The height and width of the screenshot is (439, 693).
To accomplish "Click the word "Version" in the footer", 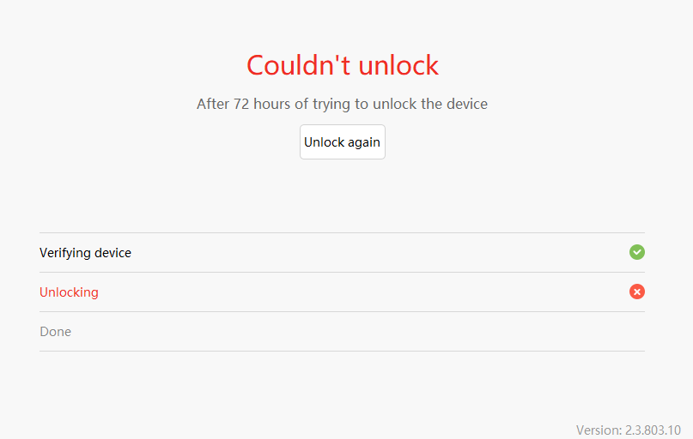I will pyautogui.click(x=597, y=430).
